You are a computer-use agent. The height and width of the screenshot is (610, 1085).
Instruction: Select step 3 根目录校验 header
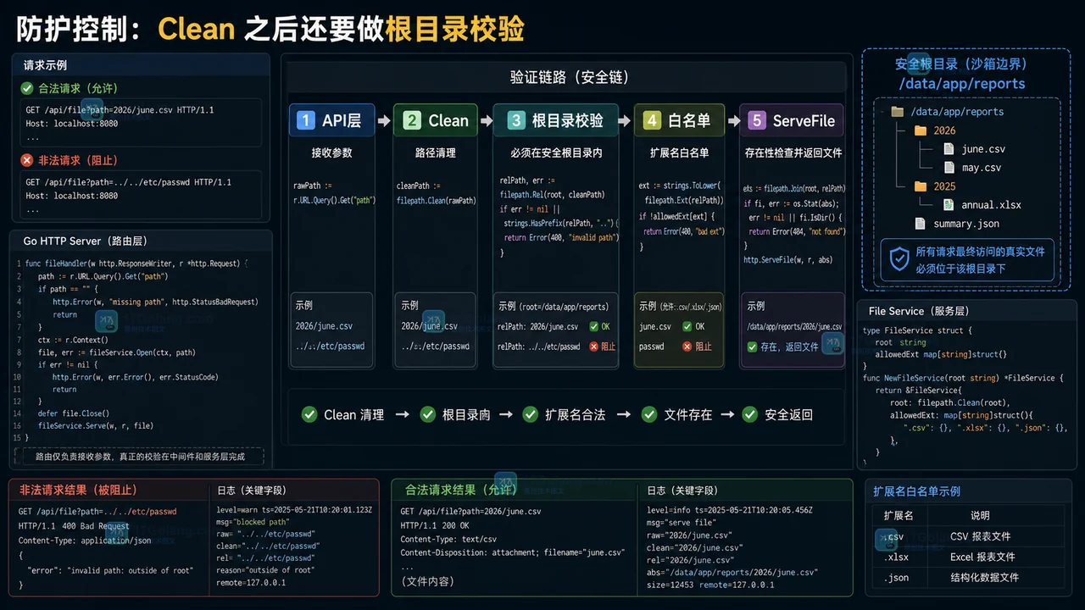pyautogui.click(x=557, y=120)
